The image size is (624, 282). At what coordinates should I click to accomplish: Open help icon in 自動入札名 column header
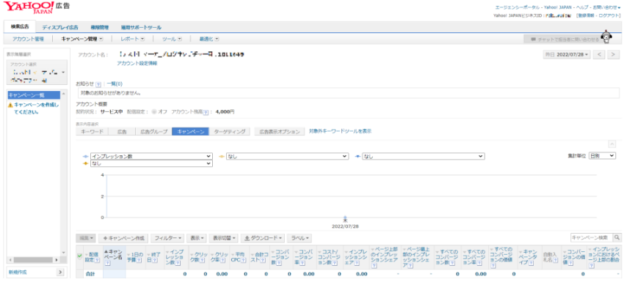[x=556, y=260]
